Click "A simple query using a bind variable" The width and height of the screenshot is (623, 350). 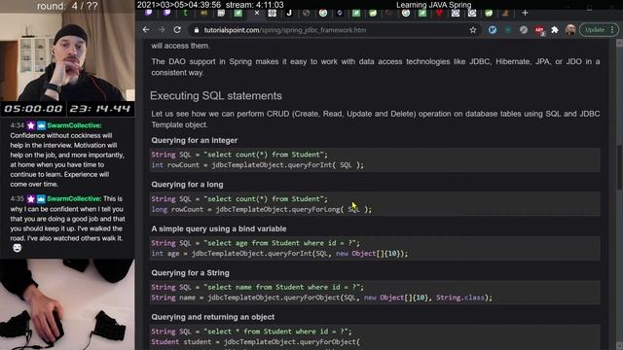point(219,228)
